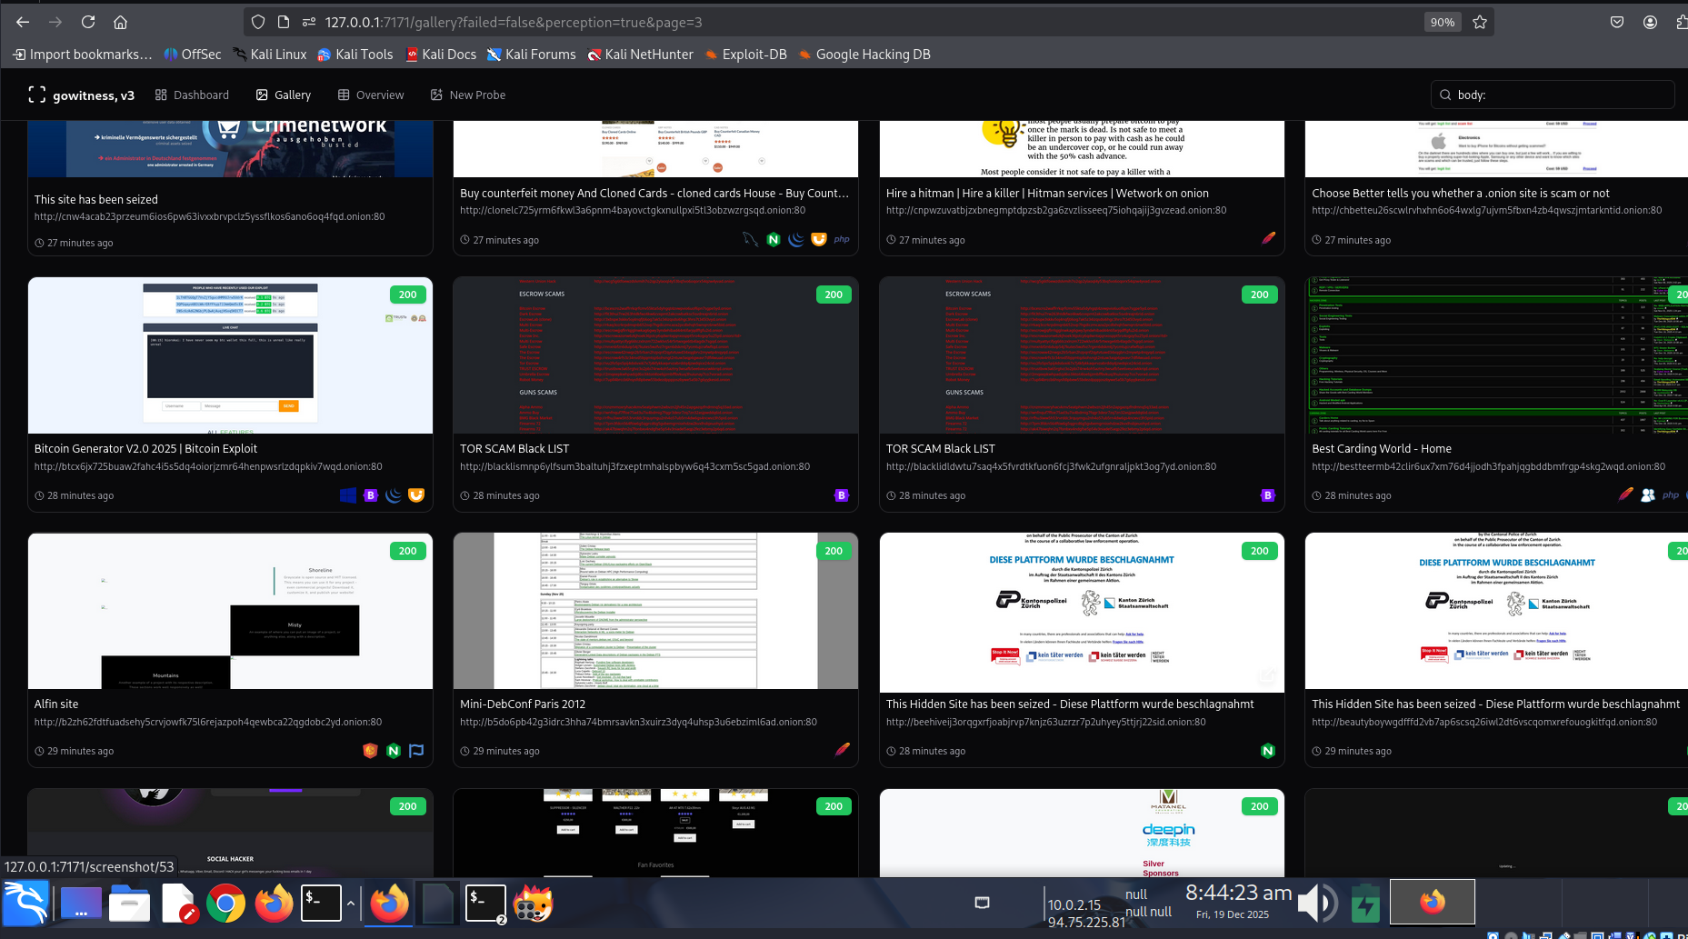Click the 200 status badge on Alfin site card
Image resolution: width=1688 pixels, height=939 pixels.
click(x=408, y=551)
